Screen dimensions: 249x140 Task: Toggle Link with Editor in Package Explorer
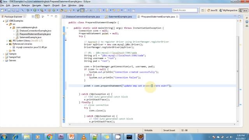(x=37, y=16)
